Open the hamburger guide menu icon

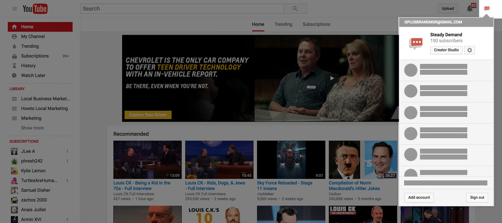point(15,9)
